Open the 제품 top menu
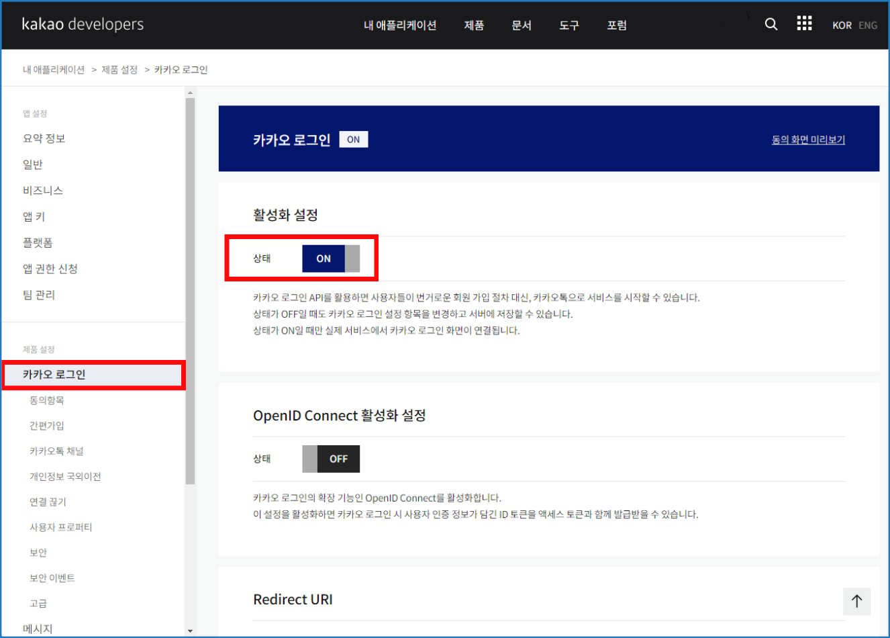The width and height of the screenshot is (890, 638). (474, 26)
